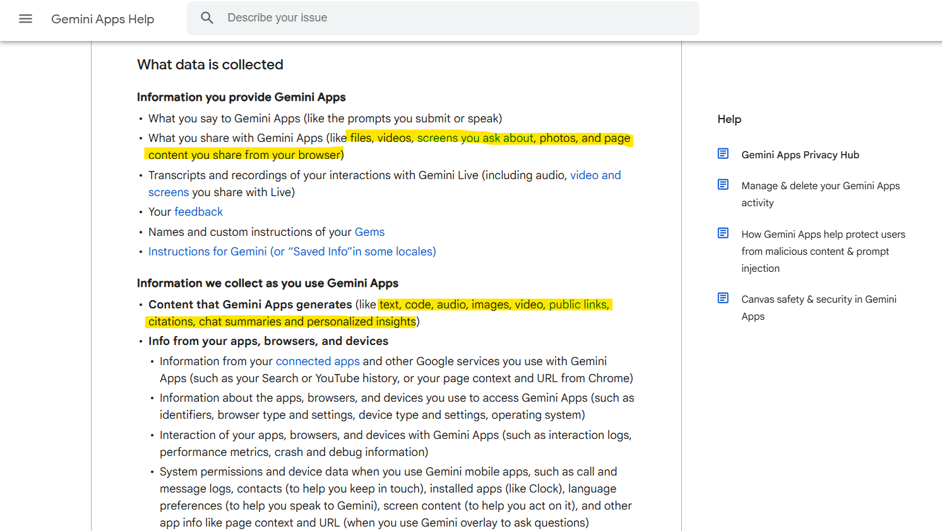The height and width of the screenshot is (531, 942).
Task: Open 'Instructions for Gemini' saved info link
Action: click(292, 252)
